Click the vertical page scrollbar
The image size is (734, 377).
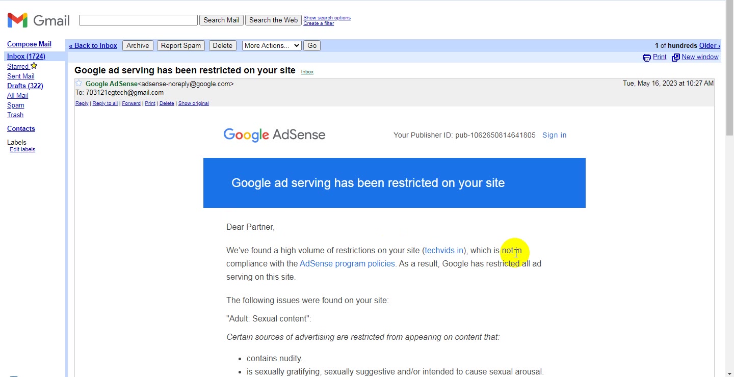tap(730, 188)
